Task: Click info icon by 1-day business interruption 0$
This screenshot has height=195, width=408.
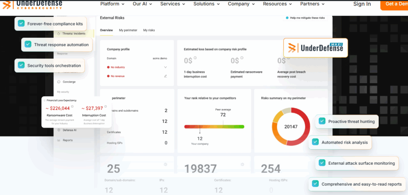Action: (195, 58)
